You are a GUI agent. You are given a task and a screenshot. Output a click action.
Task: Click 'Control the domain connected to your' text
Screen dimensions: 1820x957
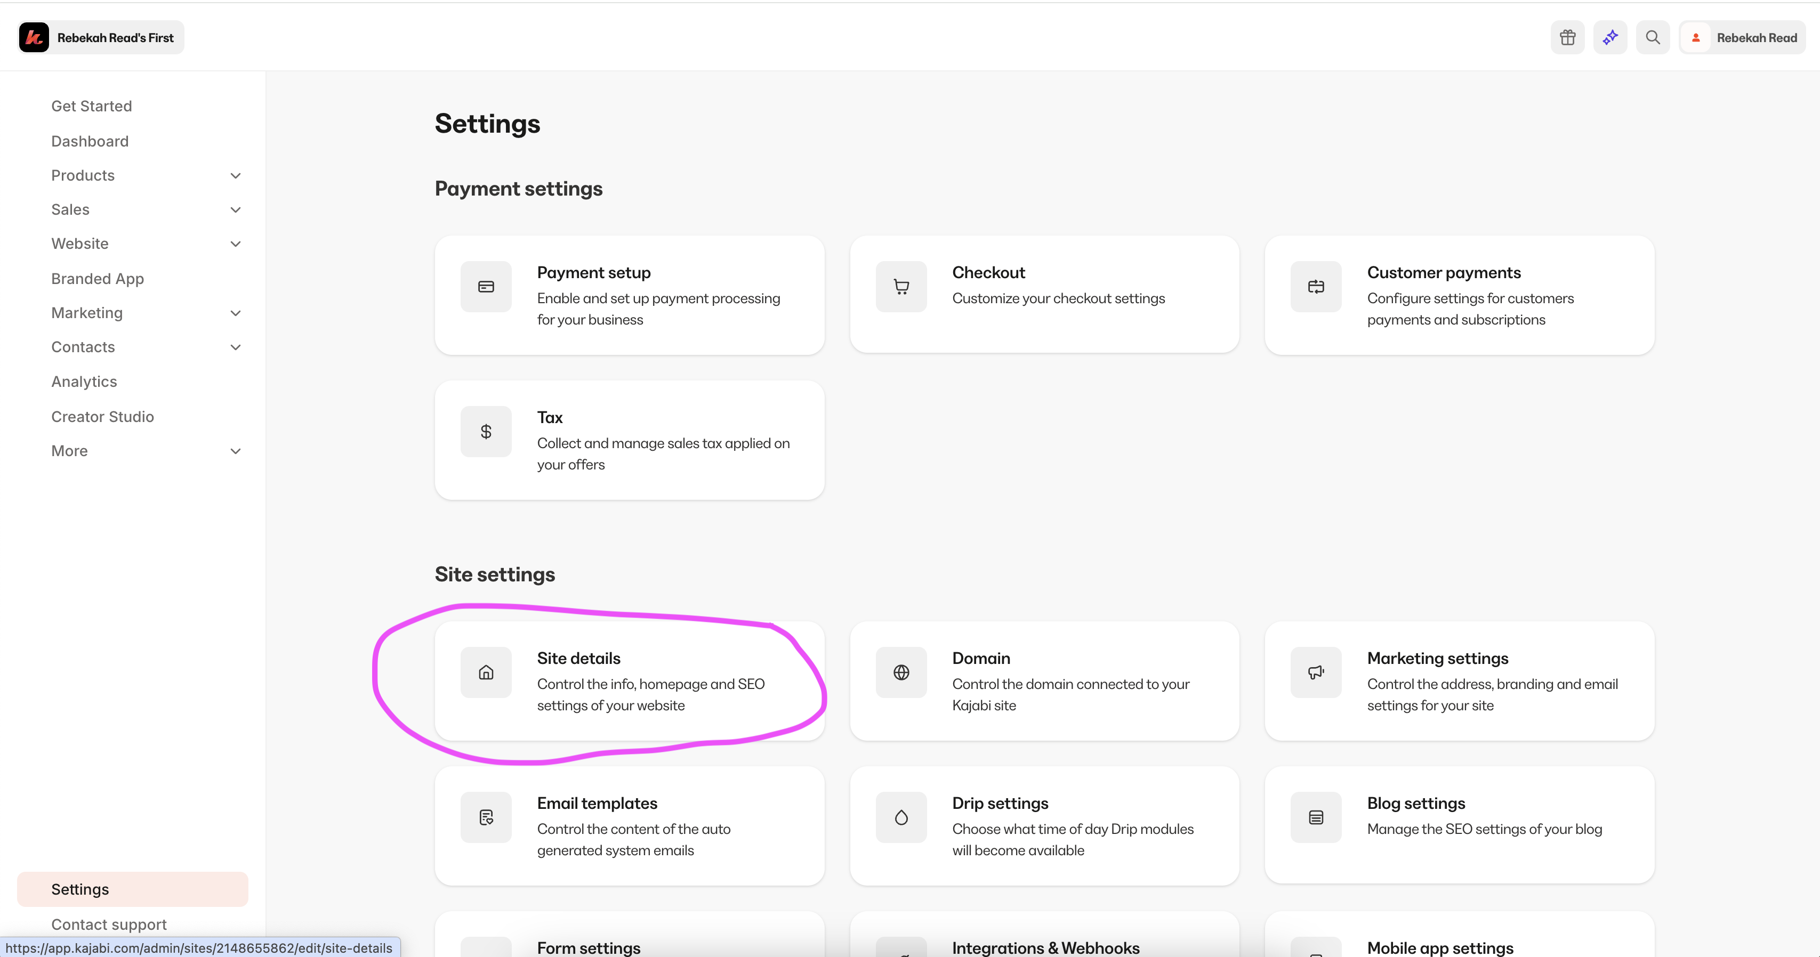click(1070, 684)
